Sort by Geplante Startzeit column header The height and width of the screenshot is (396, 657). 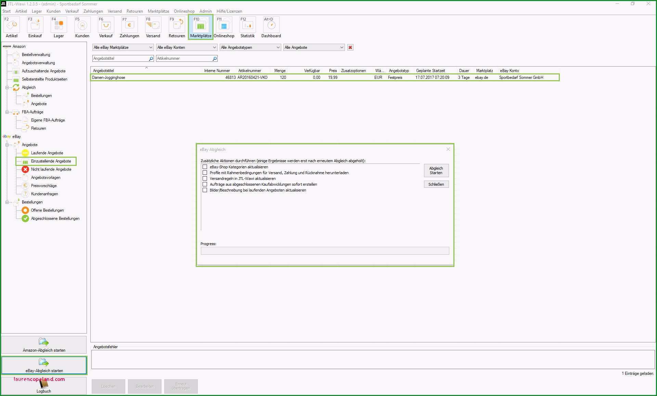pyautogui.click(x=430, y=71)
